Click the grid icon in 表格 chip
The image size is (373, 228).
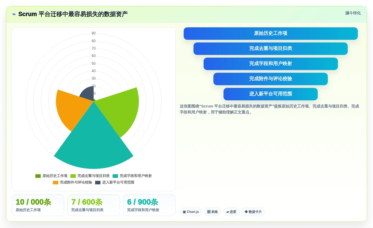point(209,212)
